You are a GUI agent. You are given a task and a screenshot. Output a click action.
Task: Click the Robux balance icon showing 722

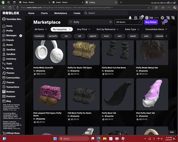[x=147, y=18]
